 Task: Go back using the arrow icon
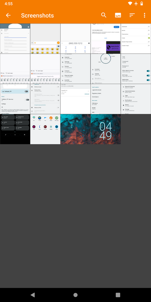8,15
